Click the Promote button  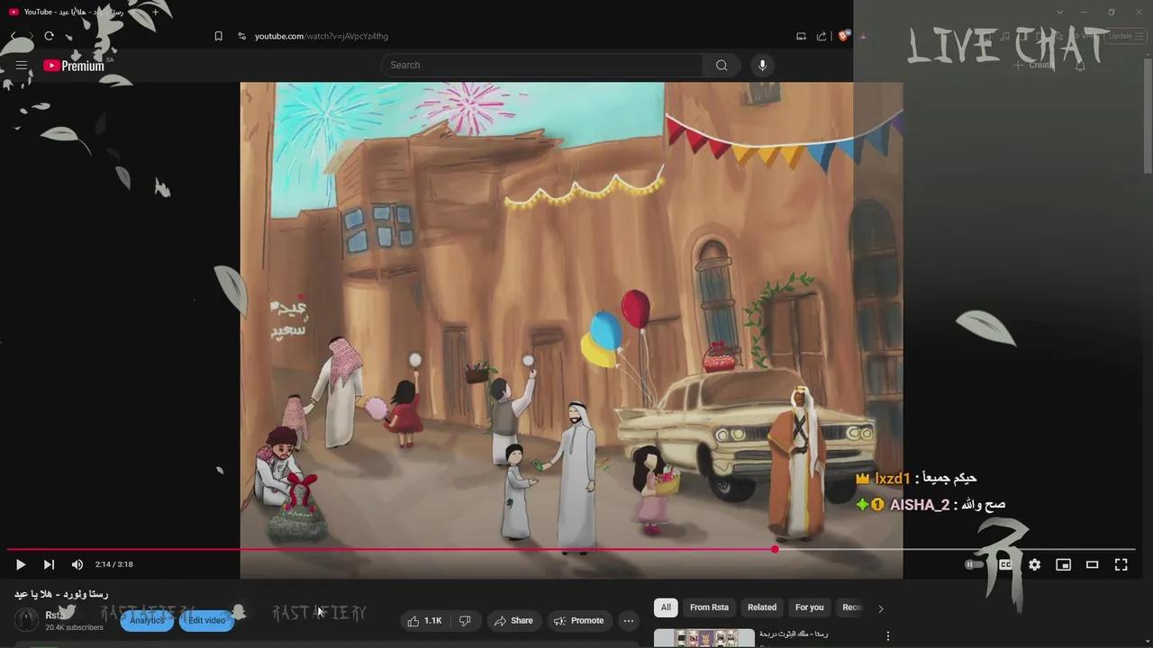(x=578, y=621)
